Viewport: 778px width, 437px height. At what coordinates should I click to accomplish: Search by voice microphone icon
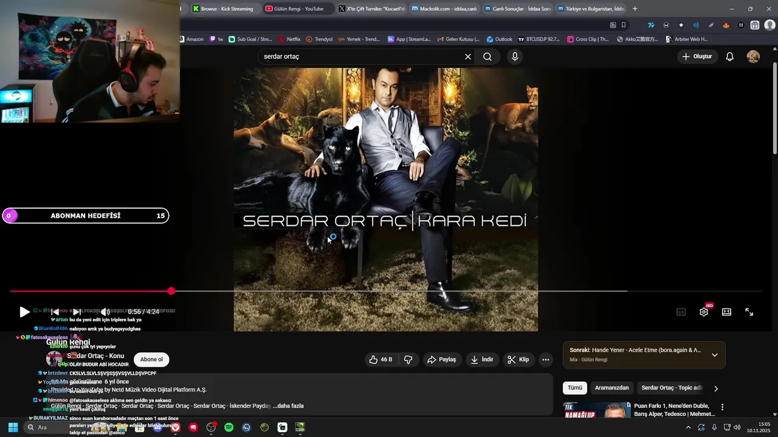tap(515, 56)
